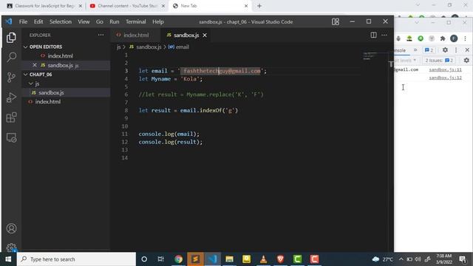Follow sandbox.js:11 link in console
473x266 pixels.
[x=445, y=69]
